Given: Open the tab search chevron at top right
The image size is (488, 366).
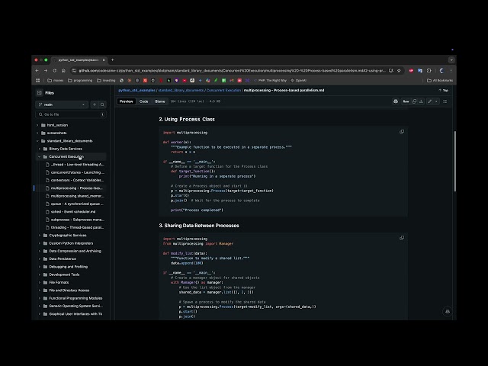Looking at the screenshot, I should [x=451, y=59].
